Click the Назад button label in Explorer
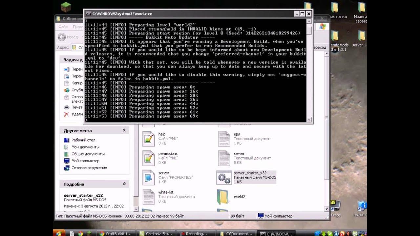This screenshot has height=236, width=420. pos(73,37)
